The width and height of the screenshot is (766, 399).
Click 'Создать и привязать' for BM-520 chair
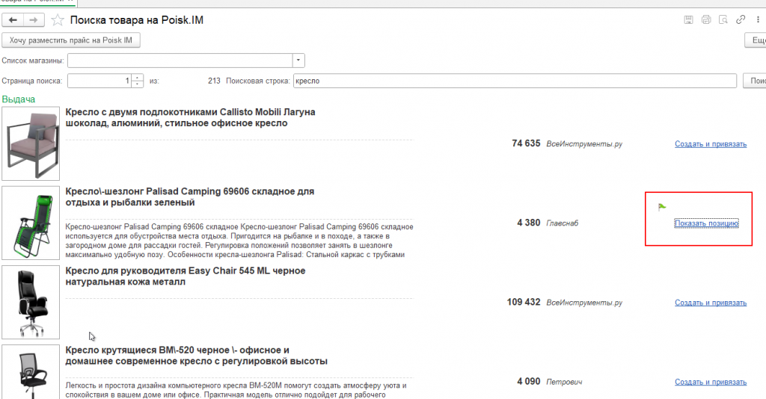pos(711,382)
